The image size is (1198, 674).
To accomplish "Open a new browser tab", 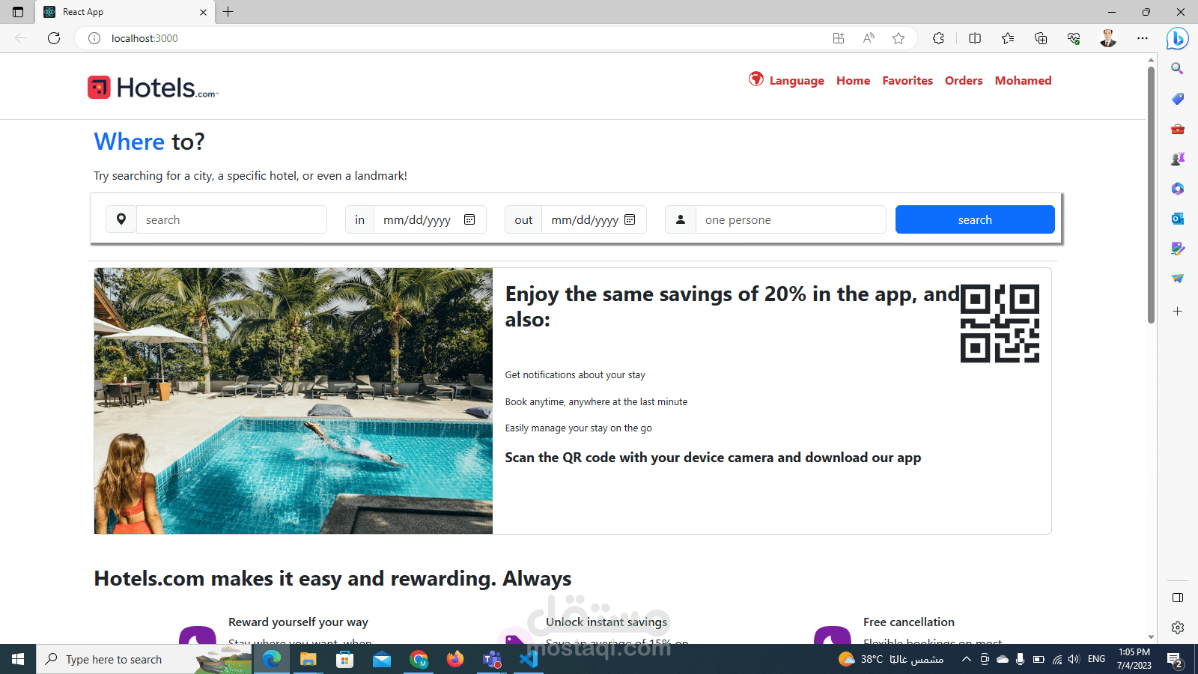I will coord(228,12).
